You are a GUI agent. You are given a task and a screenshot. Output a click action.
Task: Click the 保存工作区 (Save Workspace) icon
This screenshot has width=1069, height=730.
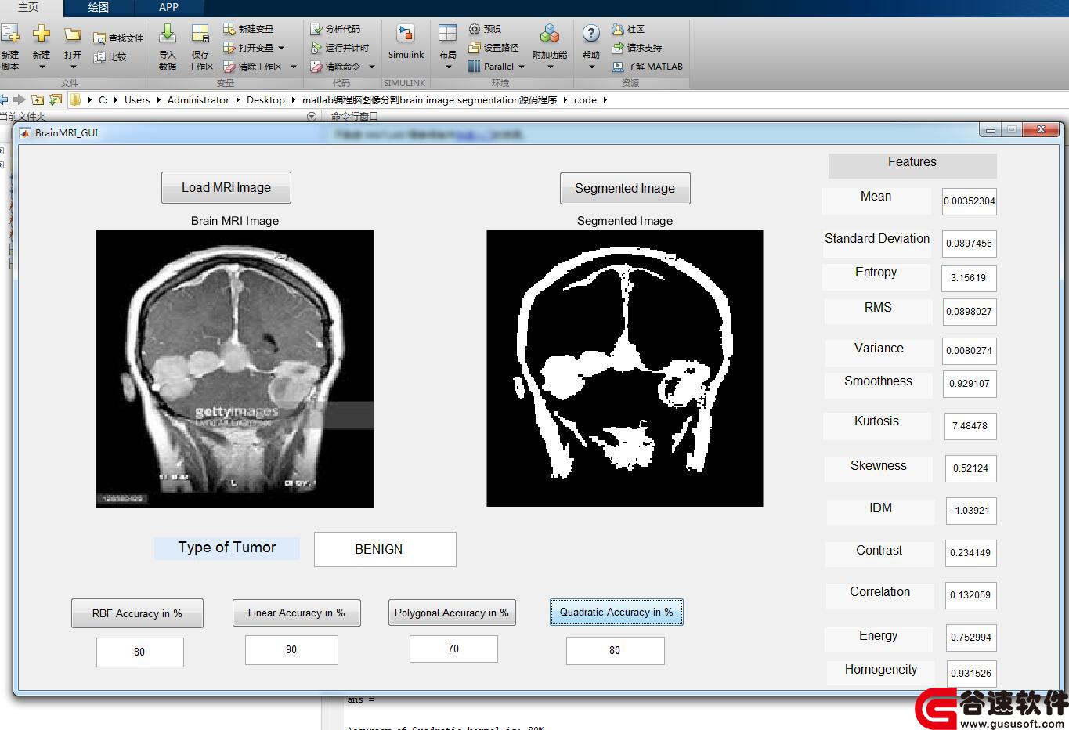pyautogui.click(x=200, y=33)
